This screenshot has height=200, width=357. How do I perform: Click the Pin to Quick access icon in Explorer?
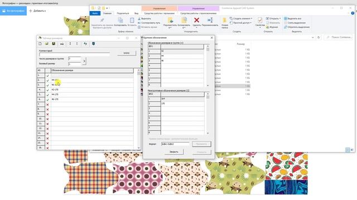(102, 21)
